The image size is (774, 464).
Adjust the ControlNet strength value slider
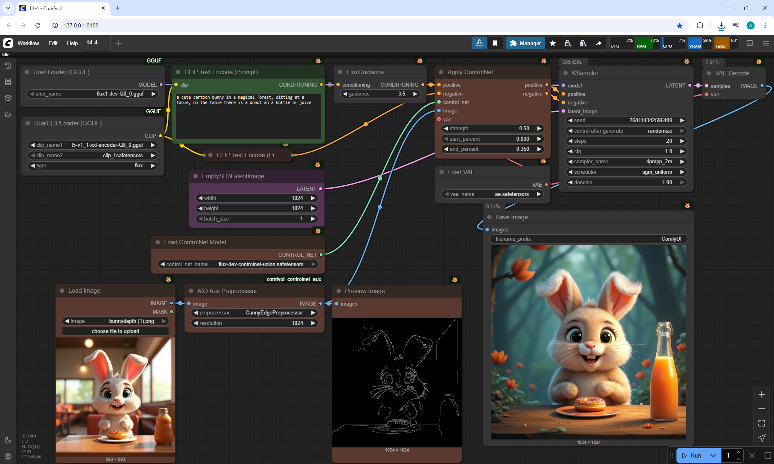[x=492, y=129]
